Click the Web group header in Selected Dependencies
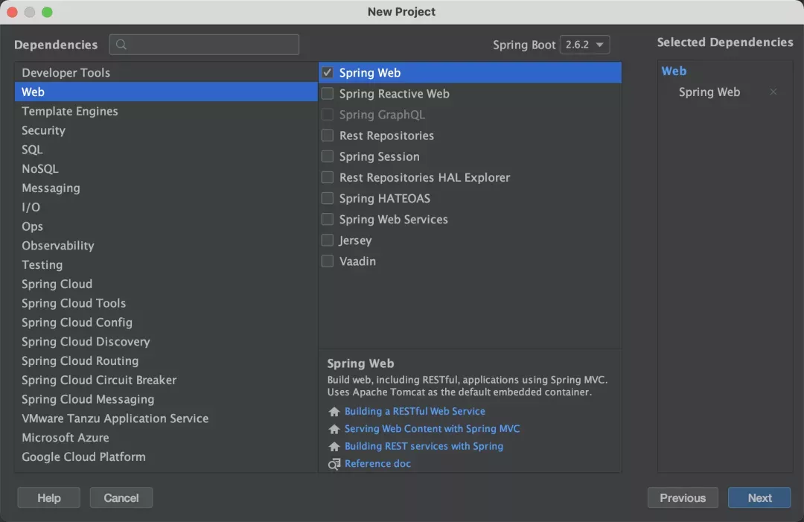Screen dimensions: 804x522 (x=674, y=71)
